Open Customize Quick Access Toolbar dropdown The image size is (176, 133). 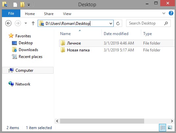pos(29,5)
